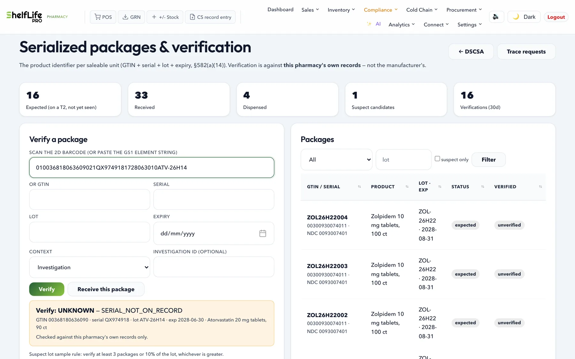
Task: Click Receive this package
Action: (106, 289)
